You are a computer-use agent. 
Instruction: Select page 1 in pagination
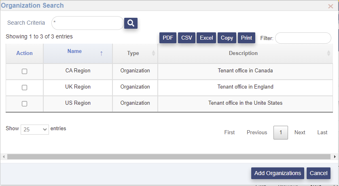coord(281,133)
